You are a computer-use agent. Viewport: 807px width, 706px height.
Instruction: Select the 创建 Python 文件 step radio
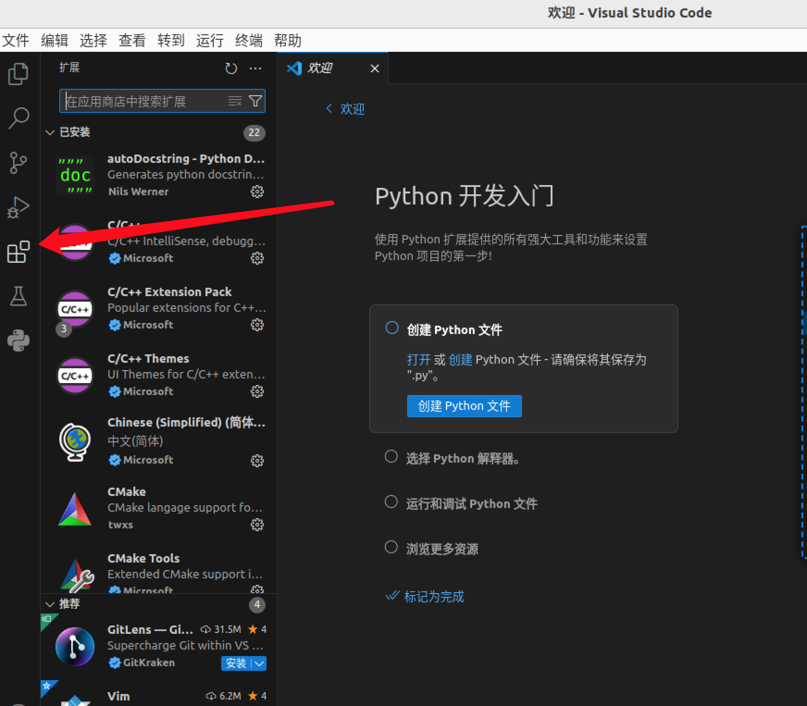click(392, 328)
